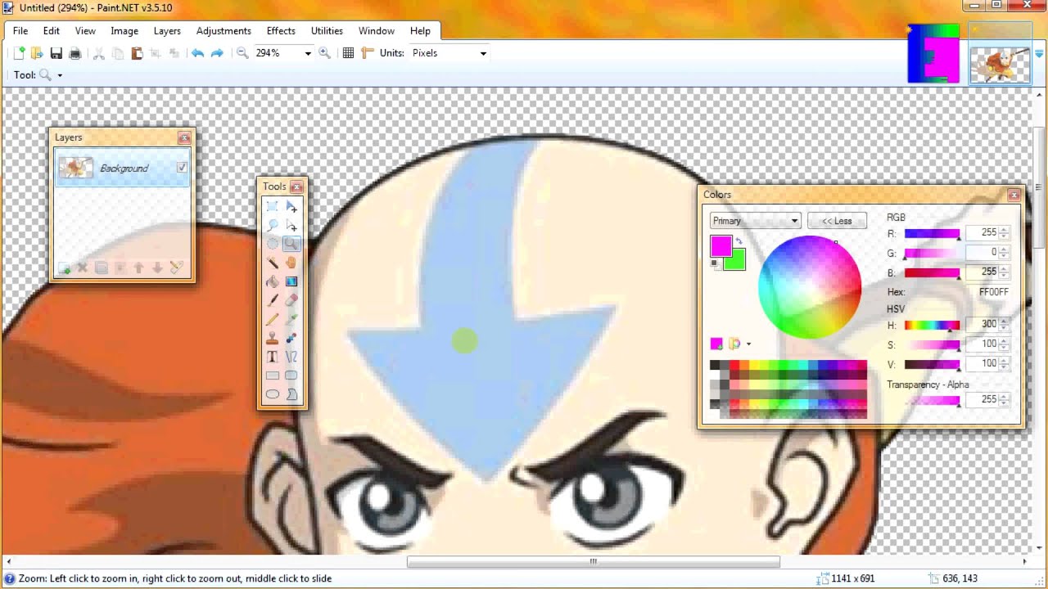
Task: Click the Undo arrow icon
Action: click(x=197, y=53)
